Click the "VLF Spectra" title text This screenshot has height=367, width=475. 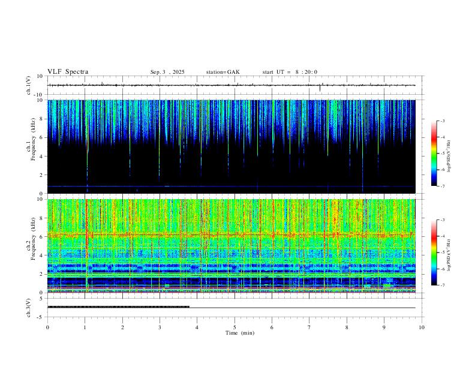tap(68, 72)
